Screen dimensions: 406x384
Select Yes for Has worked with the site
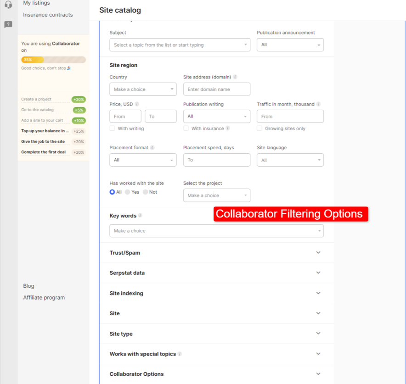127,192
